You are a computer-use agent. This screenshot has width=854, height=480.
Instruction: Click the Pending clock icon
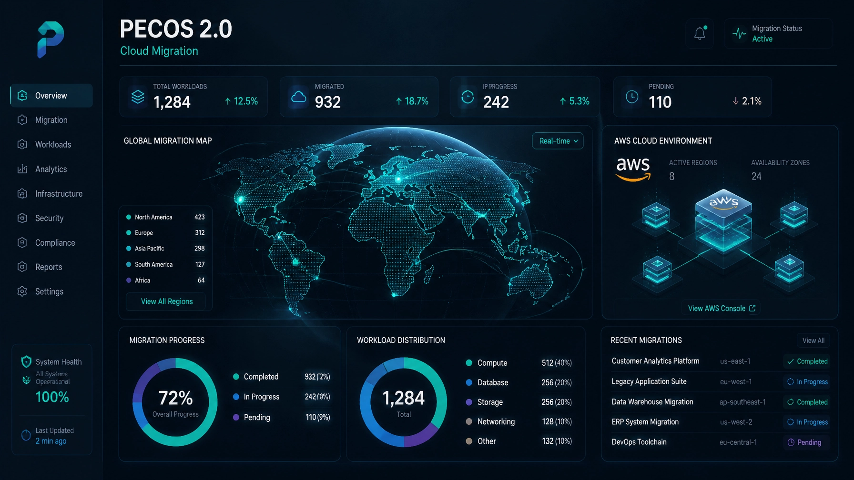click(x=632, y=97)
